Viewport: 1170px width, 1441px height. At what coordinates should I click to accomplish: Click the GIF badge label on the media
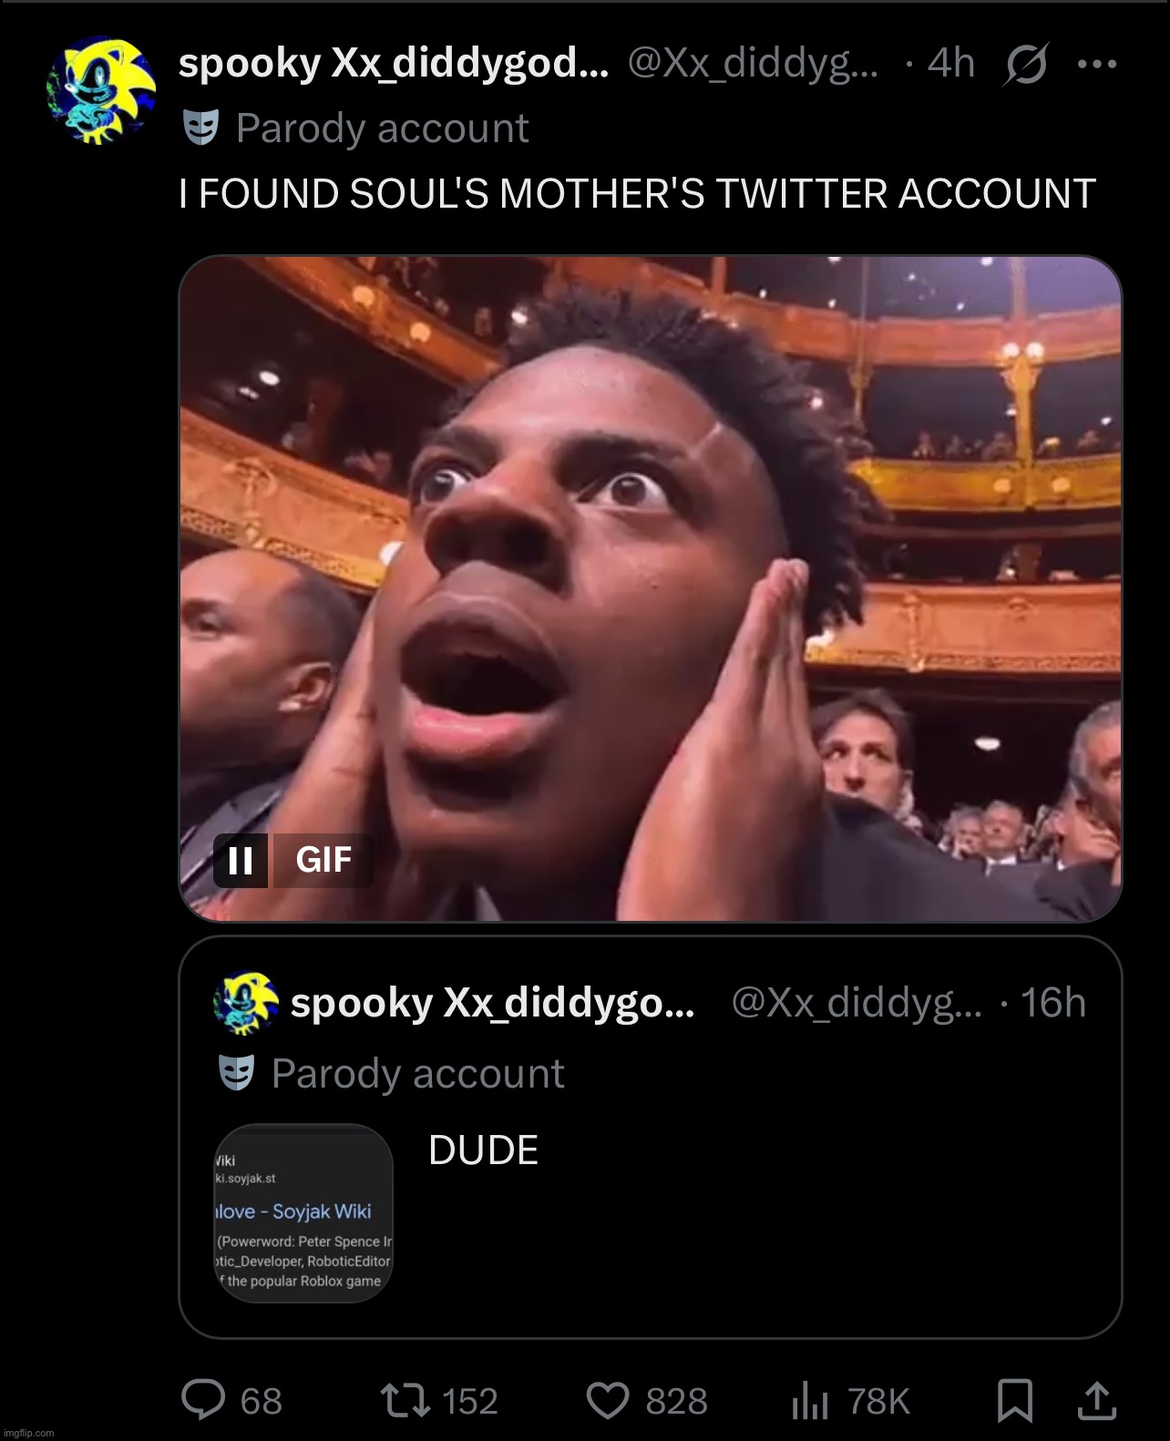point(323,860)
